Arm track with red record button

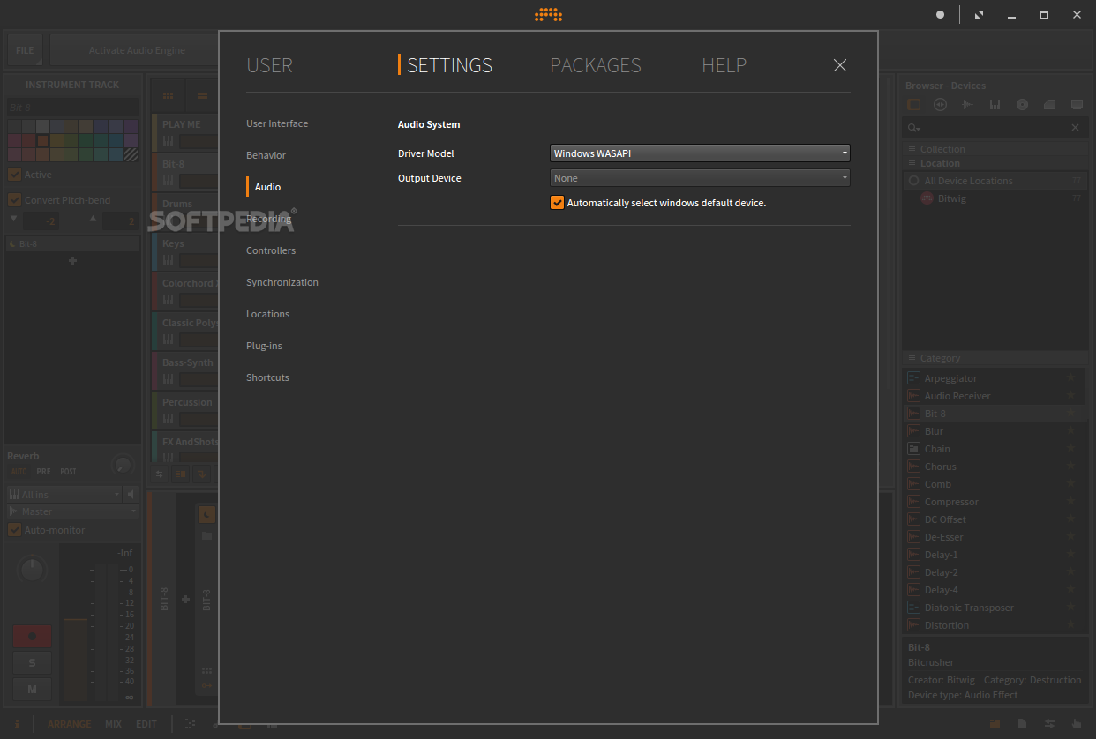coord(32,636)
